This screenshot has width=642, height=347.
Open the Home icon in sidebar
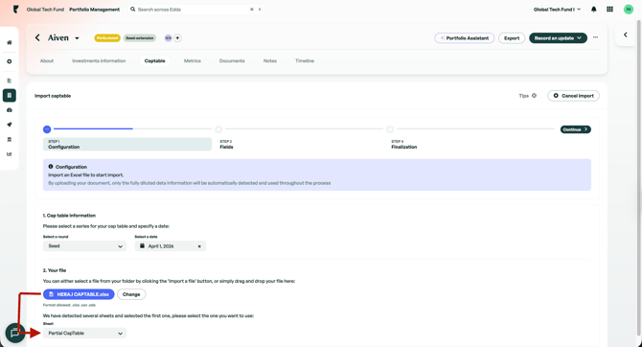(x=10, y=42)
